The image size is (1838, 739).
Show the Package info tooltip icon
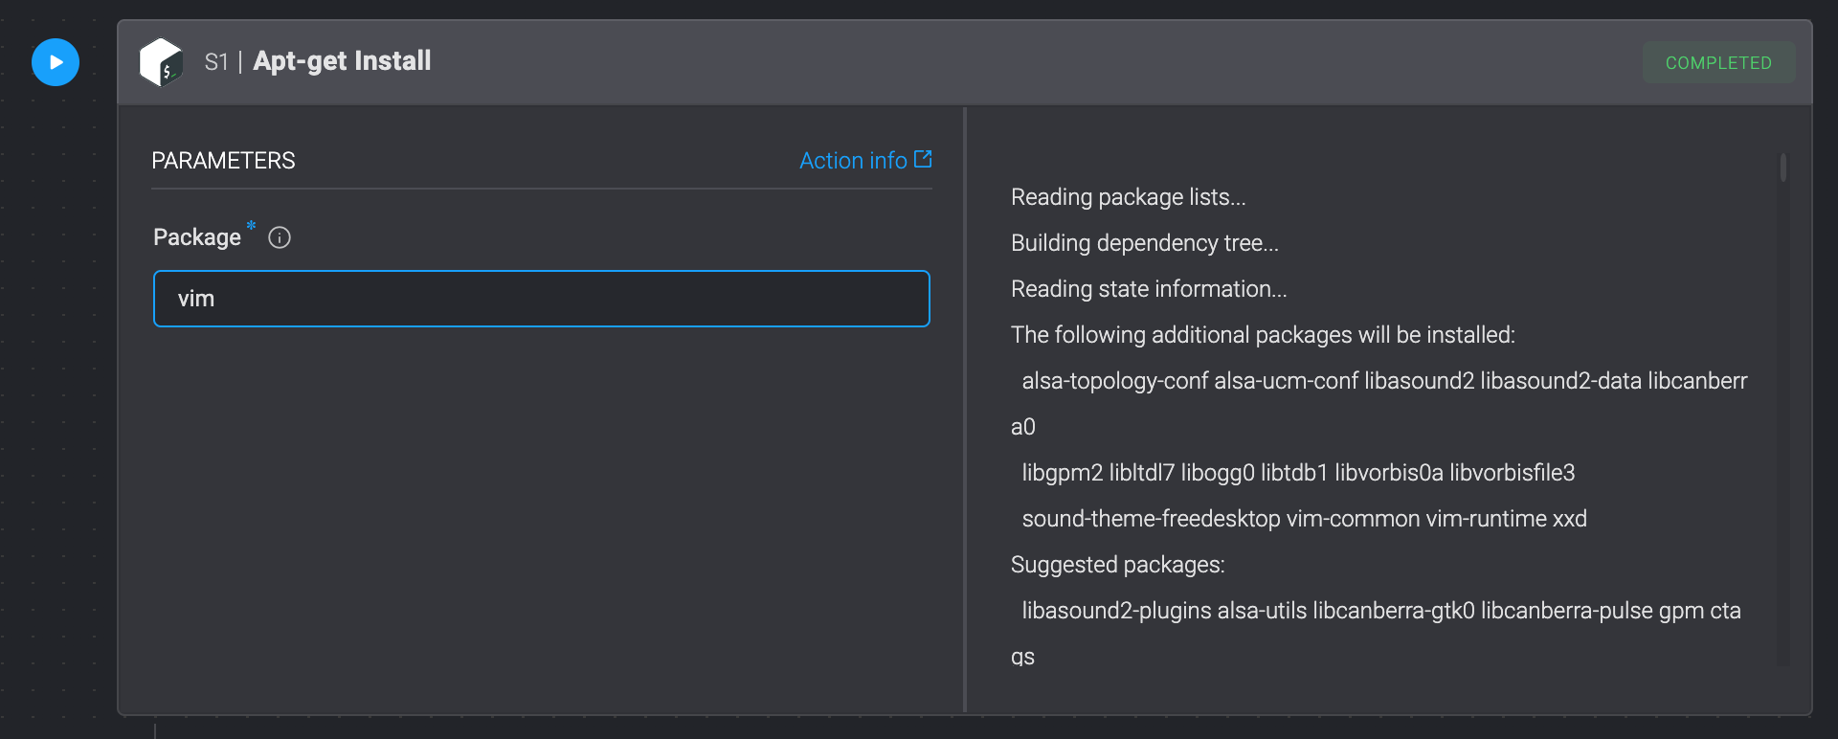(x=280, y=237)
